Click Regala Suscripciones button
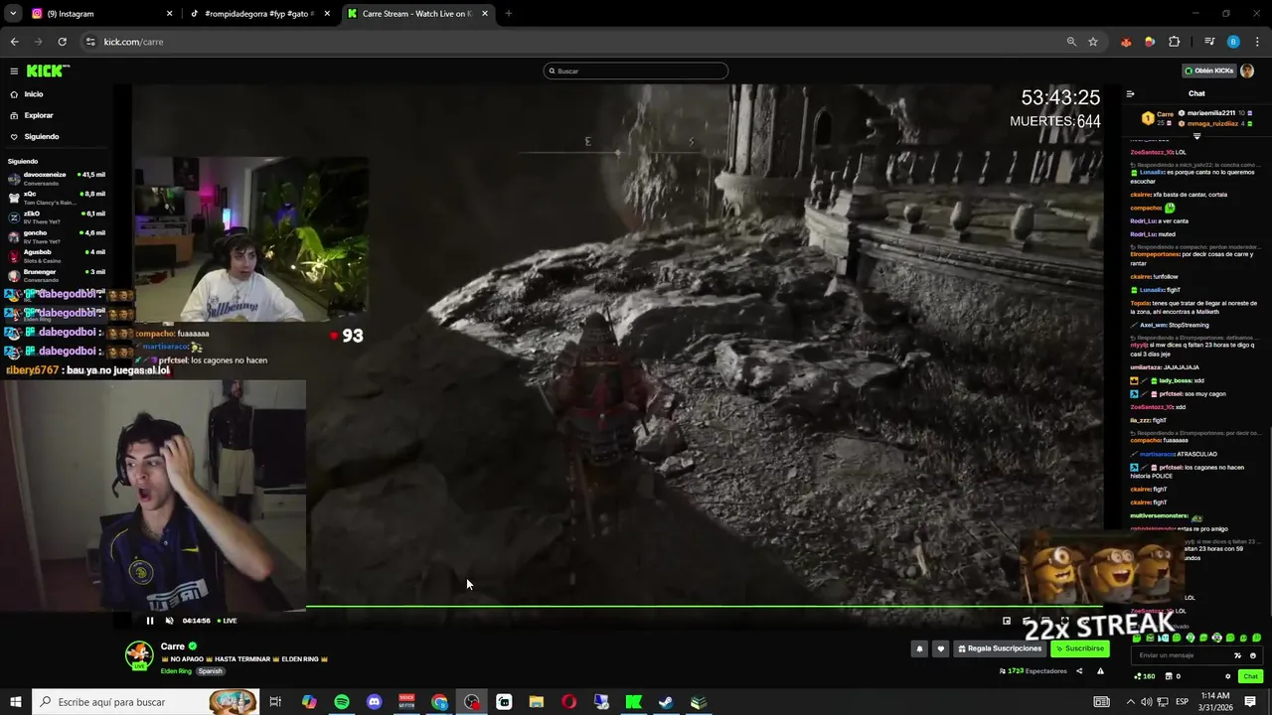Image resolution: width=1272 pixels, height=715 pixels. point(1000,648)
